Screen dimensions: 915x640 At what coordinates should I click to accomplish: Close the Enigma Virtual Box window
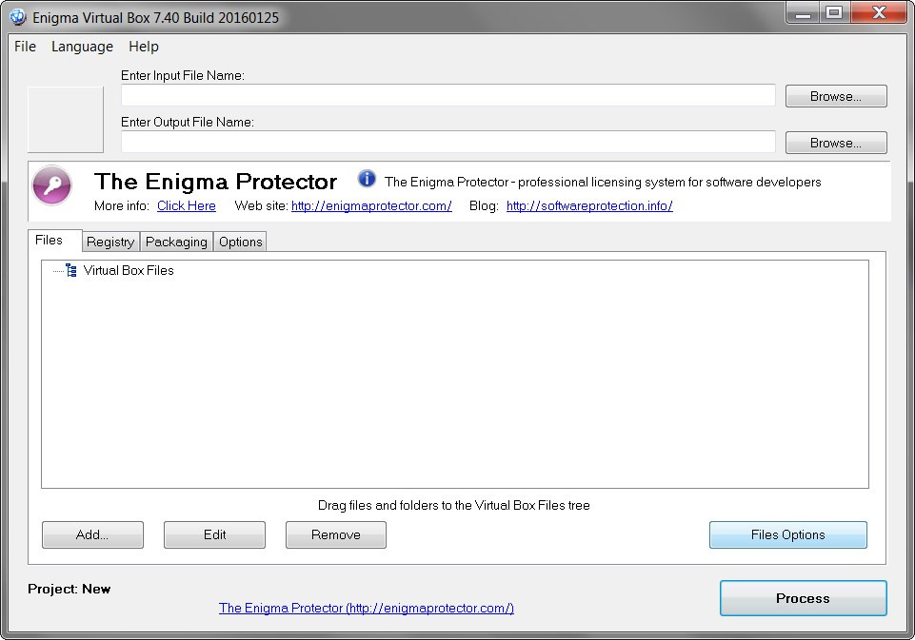tap(879, 14)
